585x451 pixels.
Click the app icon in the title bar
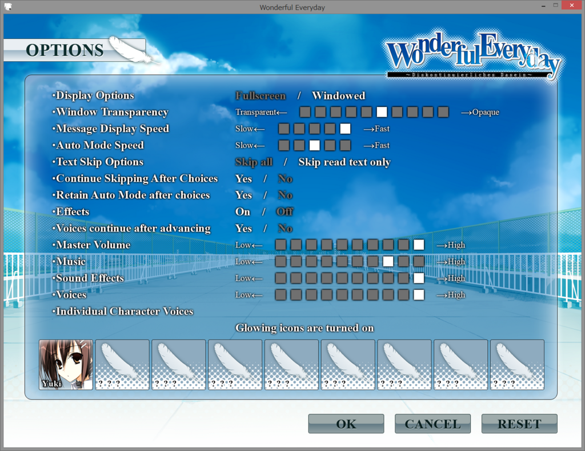click(x=8, y=7)
